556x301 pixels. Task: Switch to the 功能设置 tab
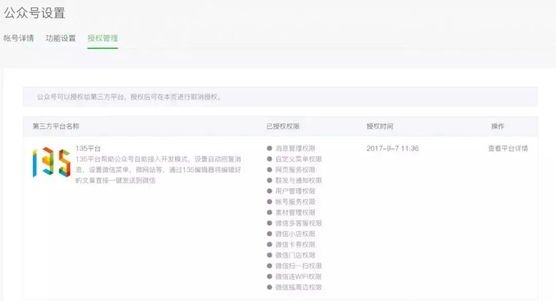tap(61, 38)
